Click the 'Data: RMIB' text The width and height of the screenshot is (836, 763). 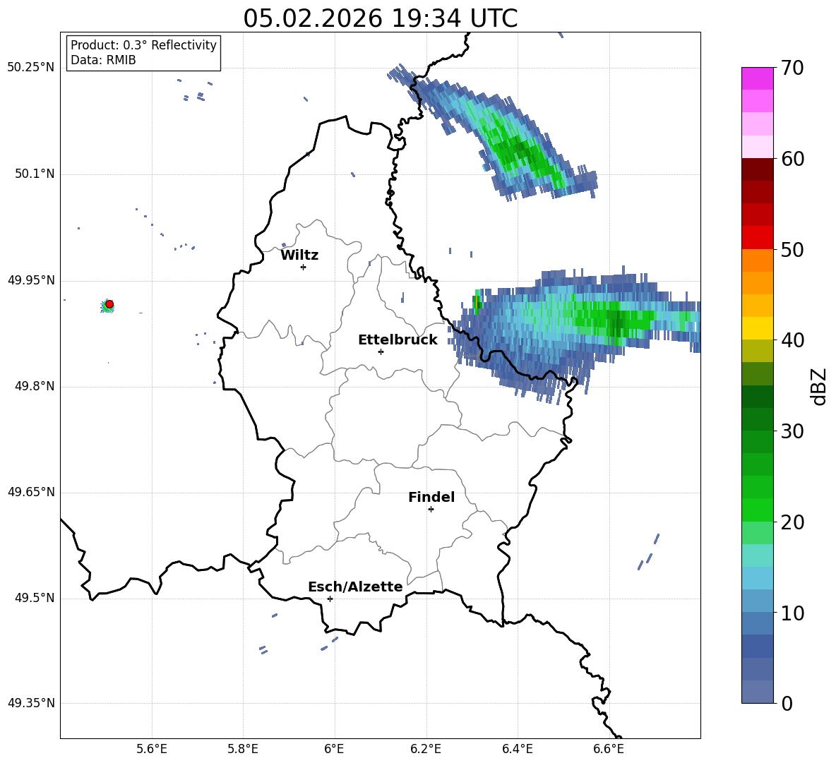[103, 60]
